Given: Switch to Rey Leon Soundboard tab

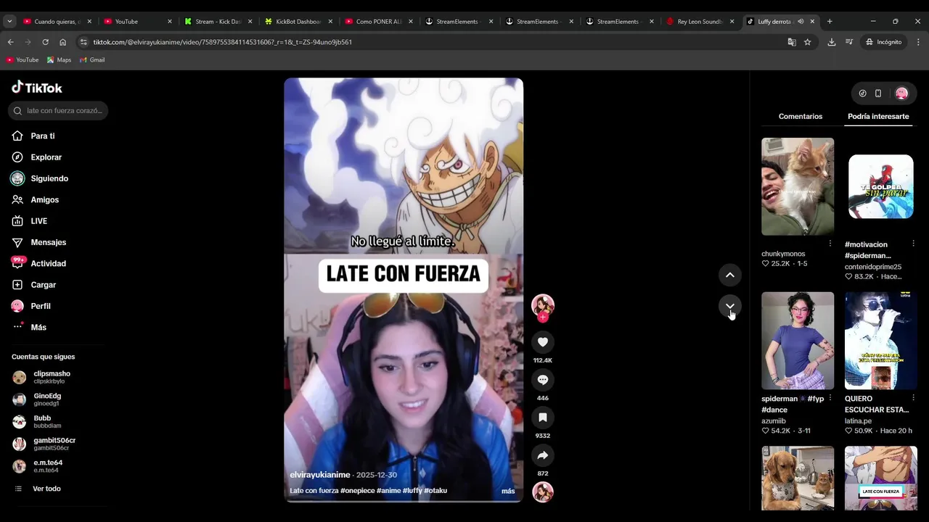Looking at the screenshot, I should tap(700, 22).
